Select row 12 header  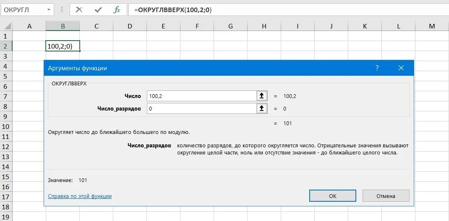[x=6, y=146]
